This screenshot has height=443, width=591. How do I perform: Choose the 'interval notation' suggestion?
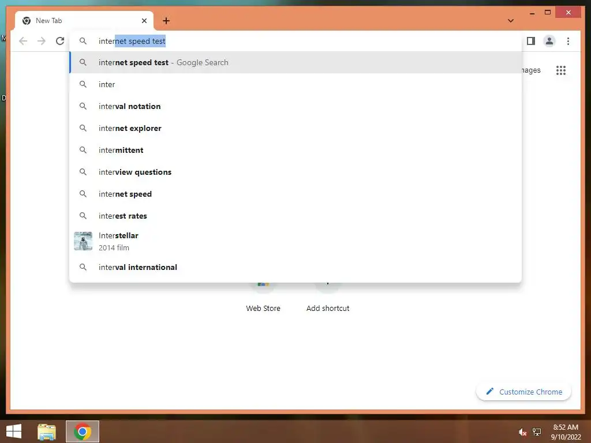(x=295, y=106)
